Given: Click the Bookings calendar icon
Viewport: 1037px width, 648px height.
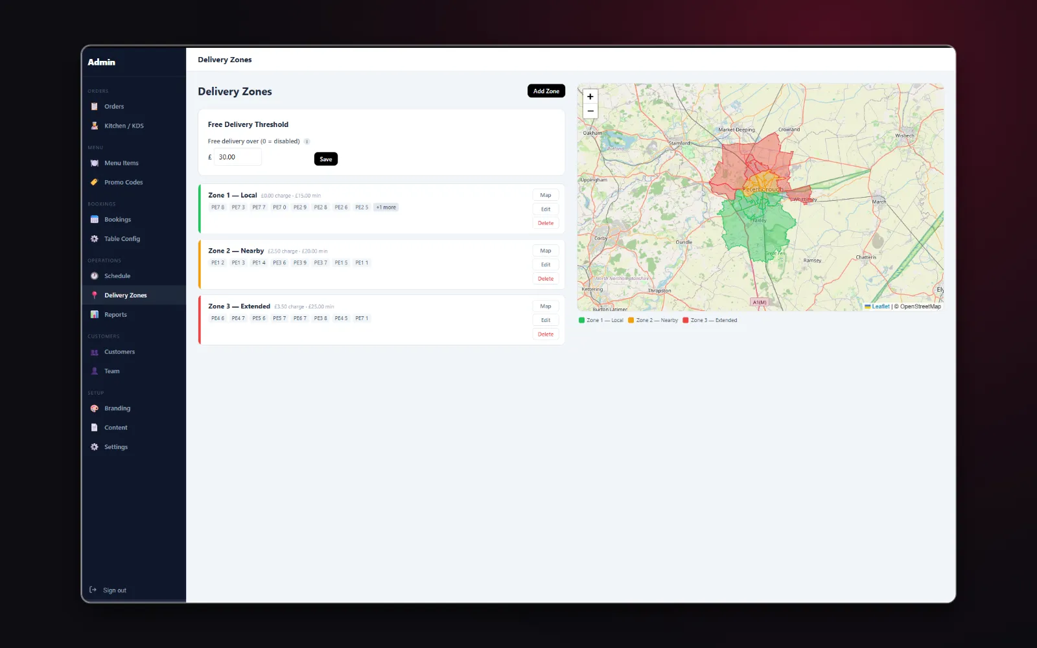Looking at the screenshot, I should click(95, 220).
